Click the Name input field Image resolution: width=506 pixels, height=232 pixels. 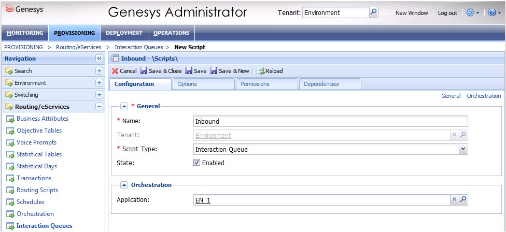(x=330, y=122)
